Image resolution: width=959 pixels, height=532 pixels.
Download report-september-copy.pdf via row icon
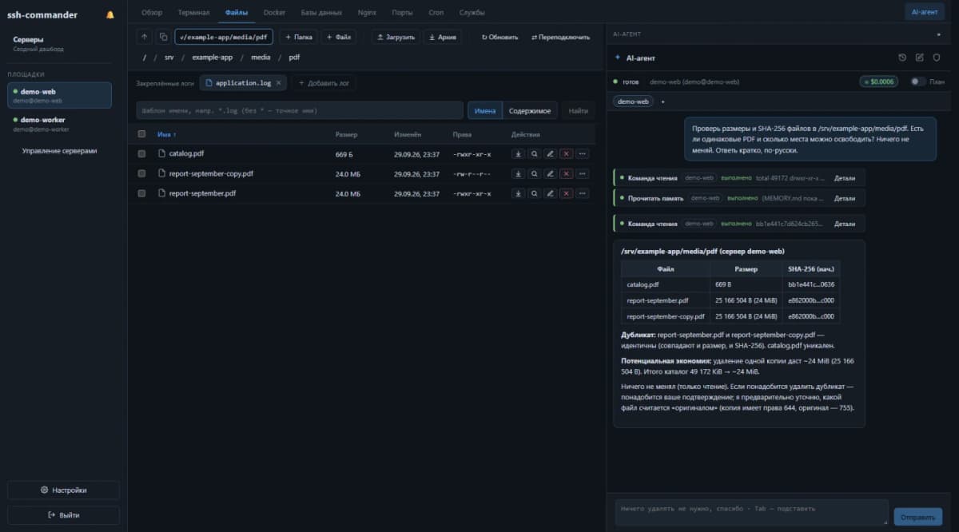518,173
